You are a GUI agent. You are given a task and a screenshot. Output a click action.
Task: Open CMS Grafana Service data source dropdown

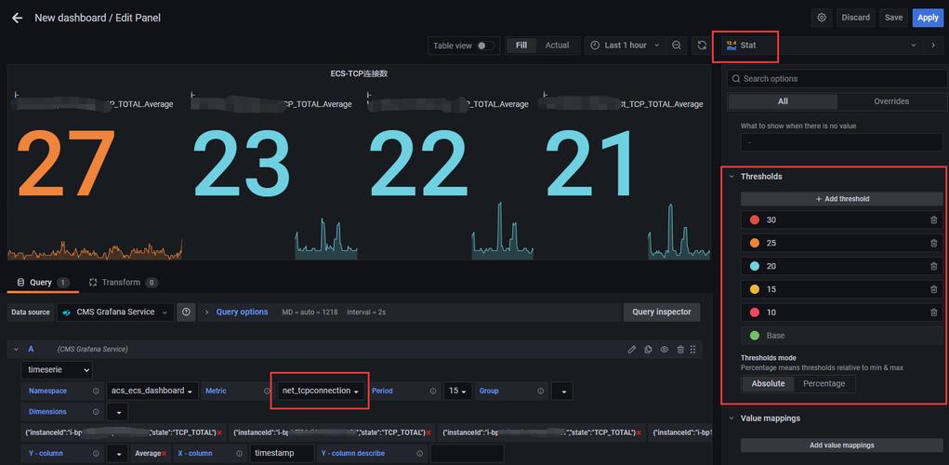pyautogui.click(x=115, y=312)
